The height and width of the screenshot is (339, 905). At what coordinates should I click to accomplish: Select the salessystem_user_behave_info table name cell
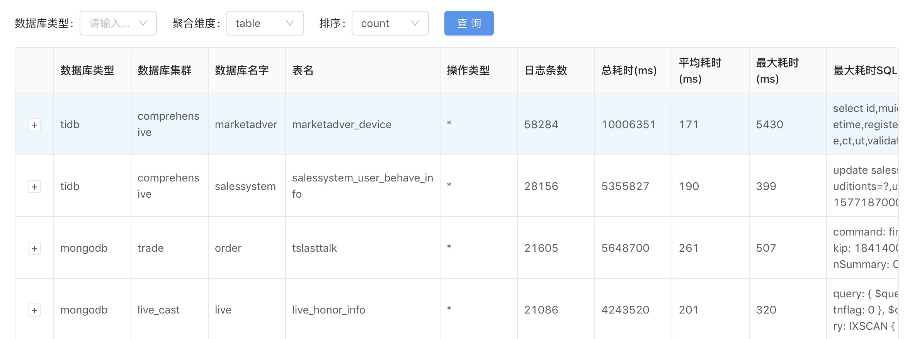click(x=362, y=186)
